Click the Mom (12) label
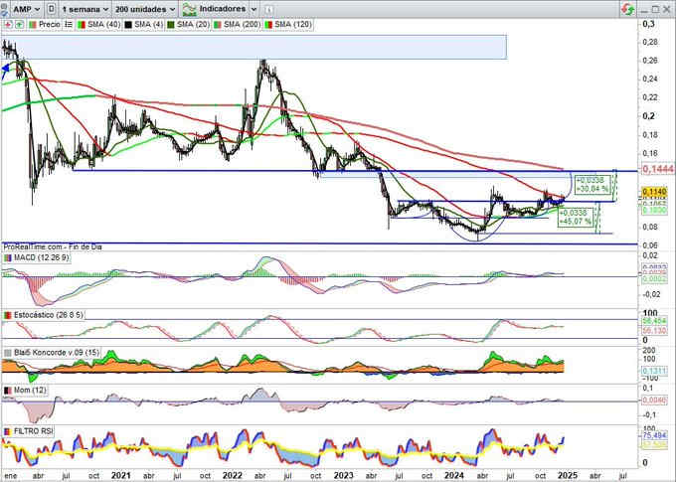Image resolution: width=676 pixels, height=482 pixels. [x=30, y=390]
